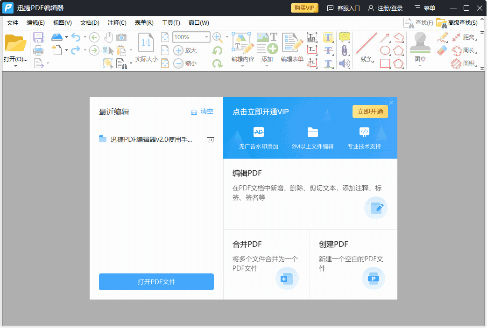Open the 注释(C) menu
Screen dimensions: 487x328
pyautogui.click(x=117, y=23)
